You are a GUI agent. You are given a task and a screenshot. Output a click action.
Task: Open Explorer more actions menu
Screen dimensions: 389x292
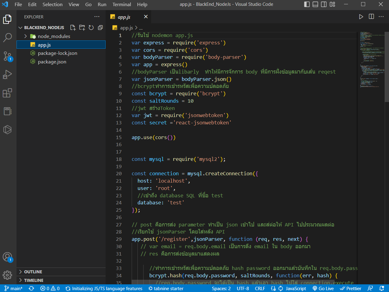pyautogui.click(x=97, y=17)
